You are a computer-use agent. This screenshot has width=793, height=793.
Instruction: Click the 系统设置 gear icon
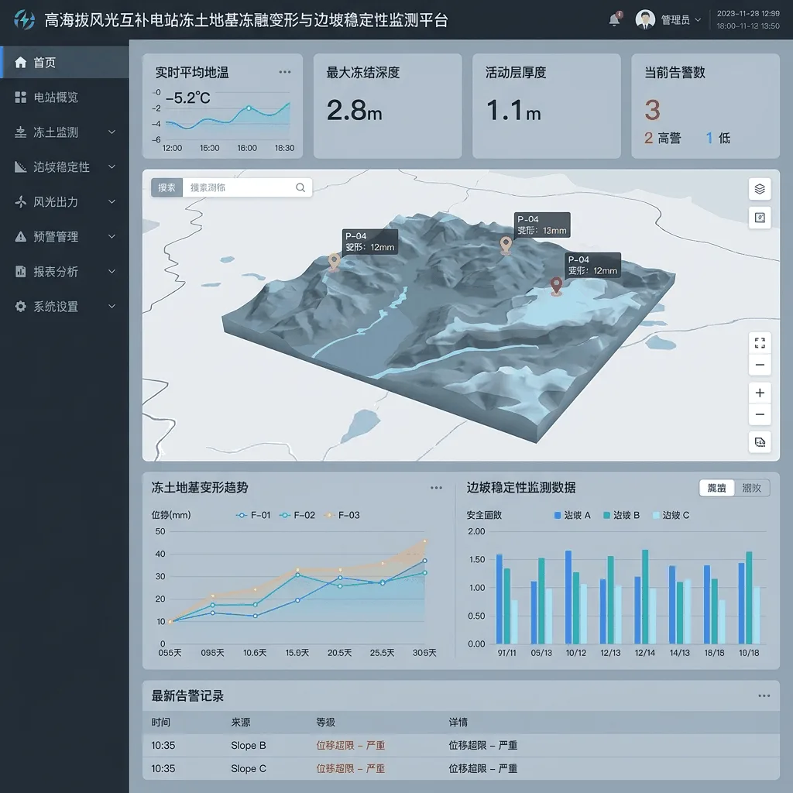21,306
